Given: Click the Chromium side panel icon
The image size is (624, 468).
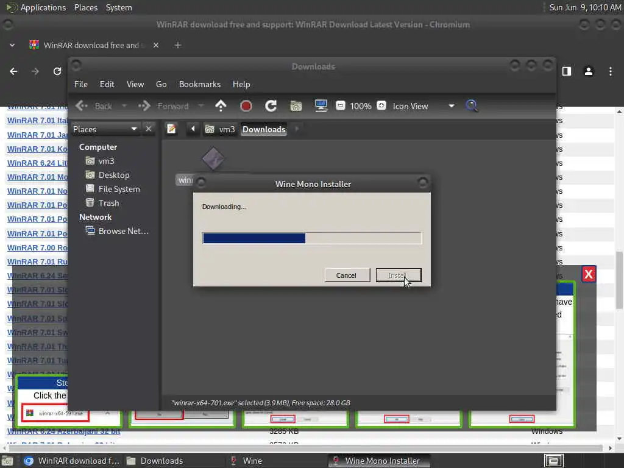Looking at the screenshot, I should coord(567,71).
